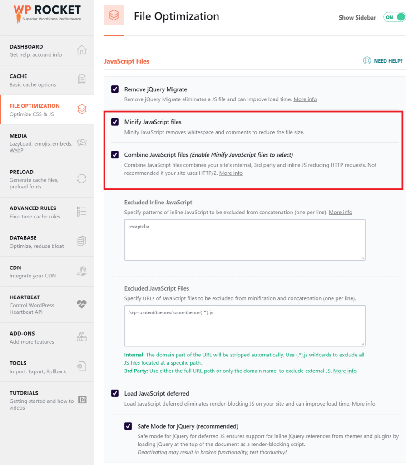Click the Preload refresh arrows icon
Viewport: 416px width, 465px height.
(82, 178)
